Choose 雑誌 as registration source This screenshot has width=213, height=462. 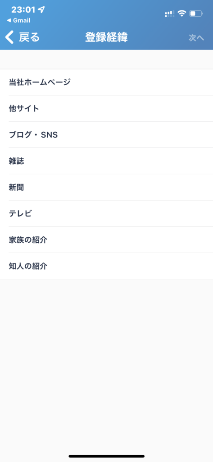(106, 161)
